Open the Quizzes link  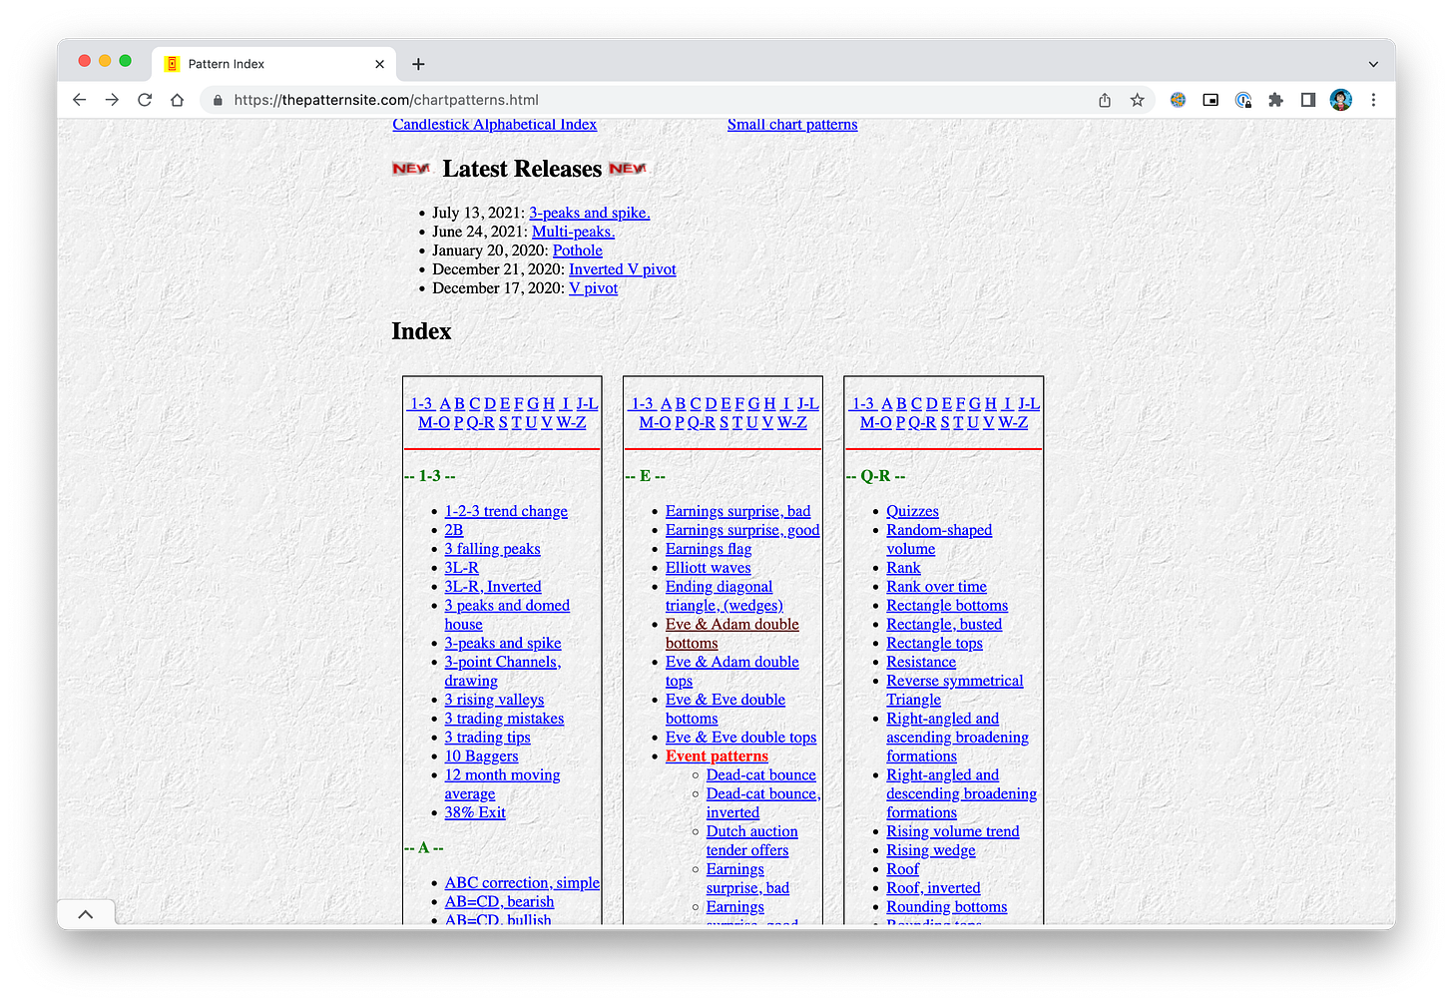912,511
